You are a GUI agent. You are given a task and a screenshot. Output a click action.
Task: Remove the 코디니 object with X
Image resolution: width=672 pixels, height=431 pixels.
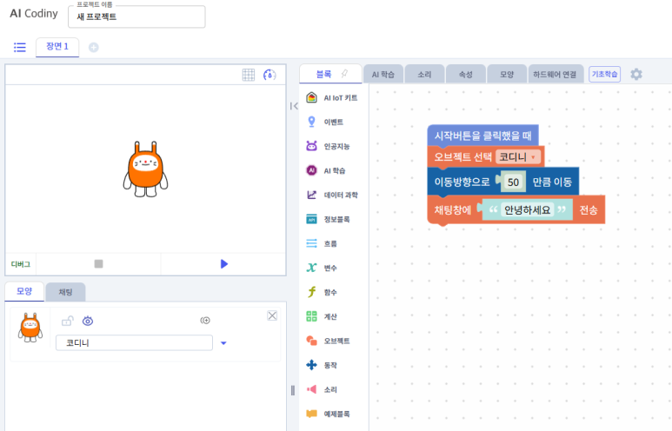coord(272,315)
